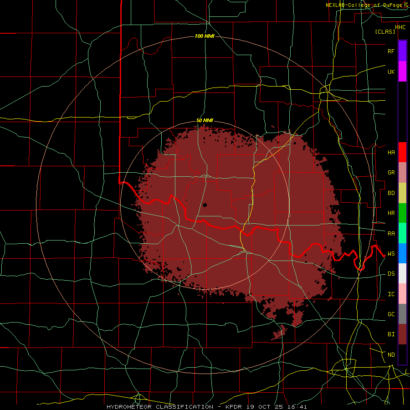Click the IC legend label
This screenshot has height=410, width=410.
click(x=391, y=294)
